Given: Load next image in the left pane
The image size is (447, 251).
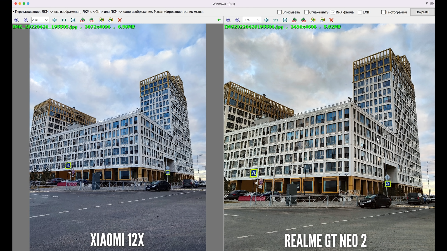Looking at the screenshot, I should 111,20.
